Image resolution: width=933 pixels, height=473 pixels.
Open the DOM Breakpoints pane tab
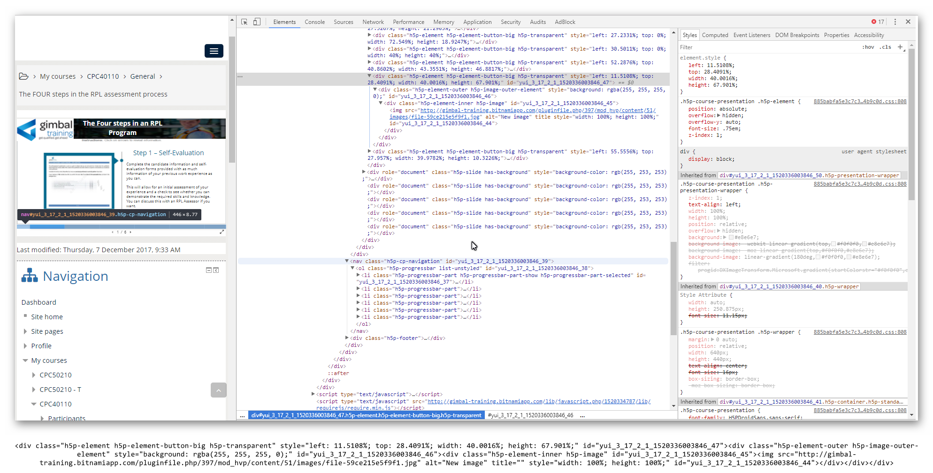797,35
